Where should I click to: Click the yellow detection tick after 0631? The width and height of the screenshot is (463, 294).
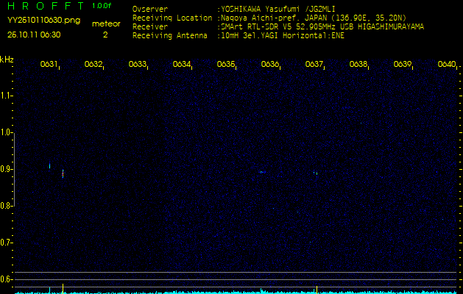click(63, 289)
